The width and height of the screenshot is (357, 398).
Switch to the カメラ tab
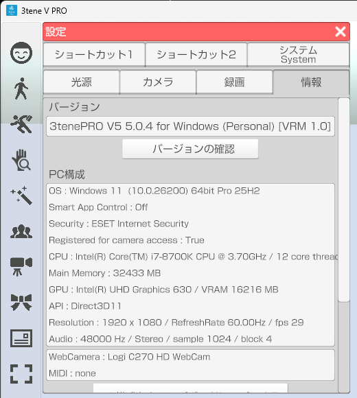[x=158, y=82]
